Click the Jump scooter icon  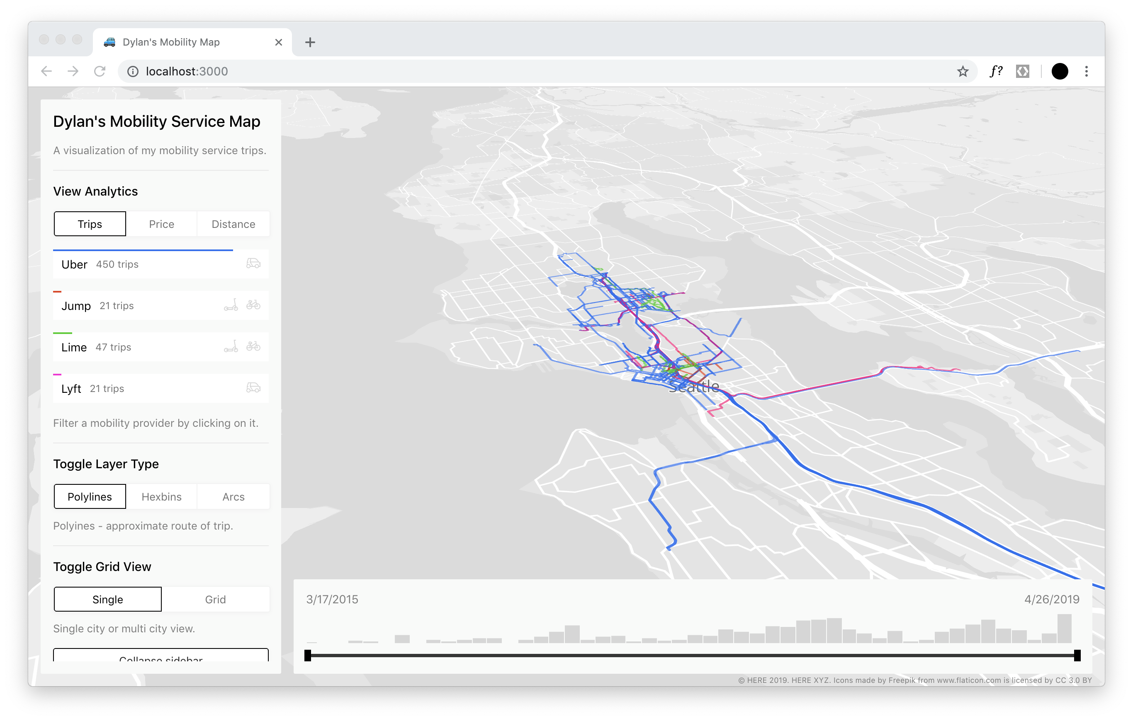pos(231,305)
